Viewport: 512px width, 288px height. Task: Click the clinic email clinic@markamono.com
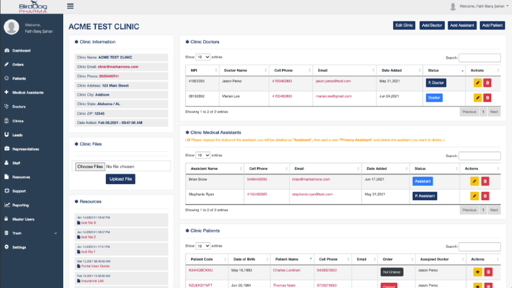(118, 67)
